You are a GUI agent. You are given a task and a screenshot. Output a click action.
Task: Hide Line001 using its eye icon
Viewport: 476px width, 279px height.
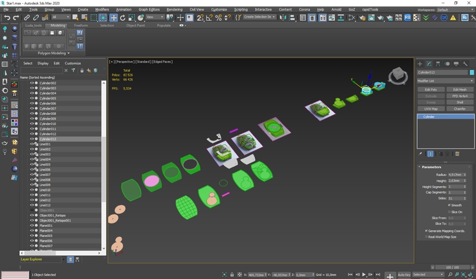tap(32, 144)
